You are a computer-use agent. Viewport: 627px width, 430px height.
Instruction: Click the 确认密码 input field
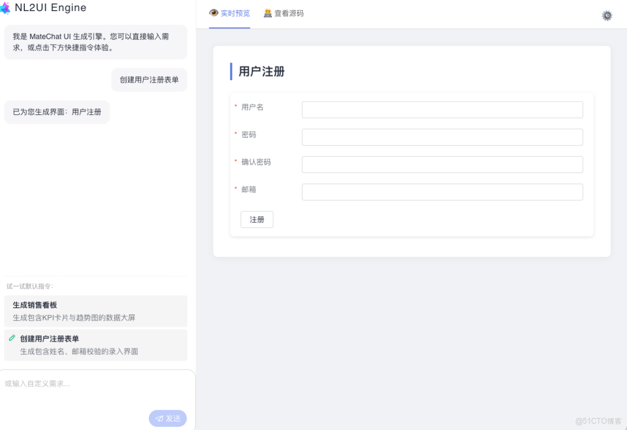[442, 165]
